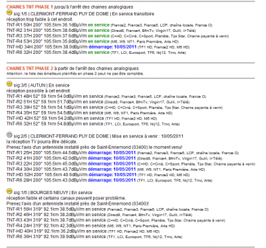The height and width of the screenshot is (248, 266).
Task: Click the 'réception trop faible à cet endroit' line
Action: point(39,19)
